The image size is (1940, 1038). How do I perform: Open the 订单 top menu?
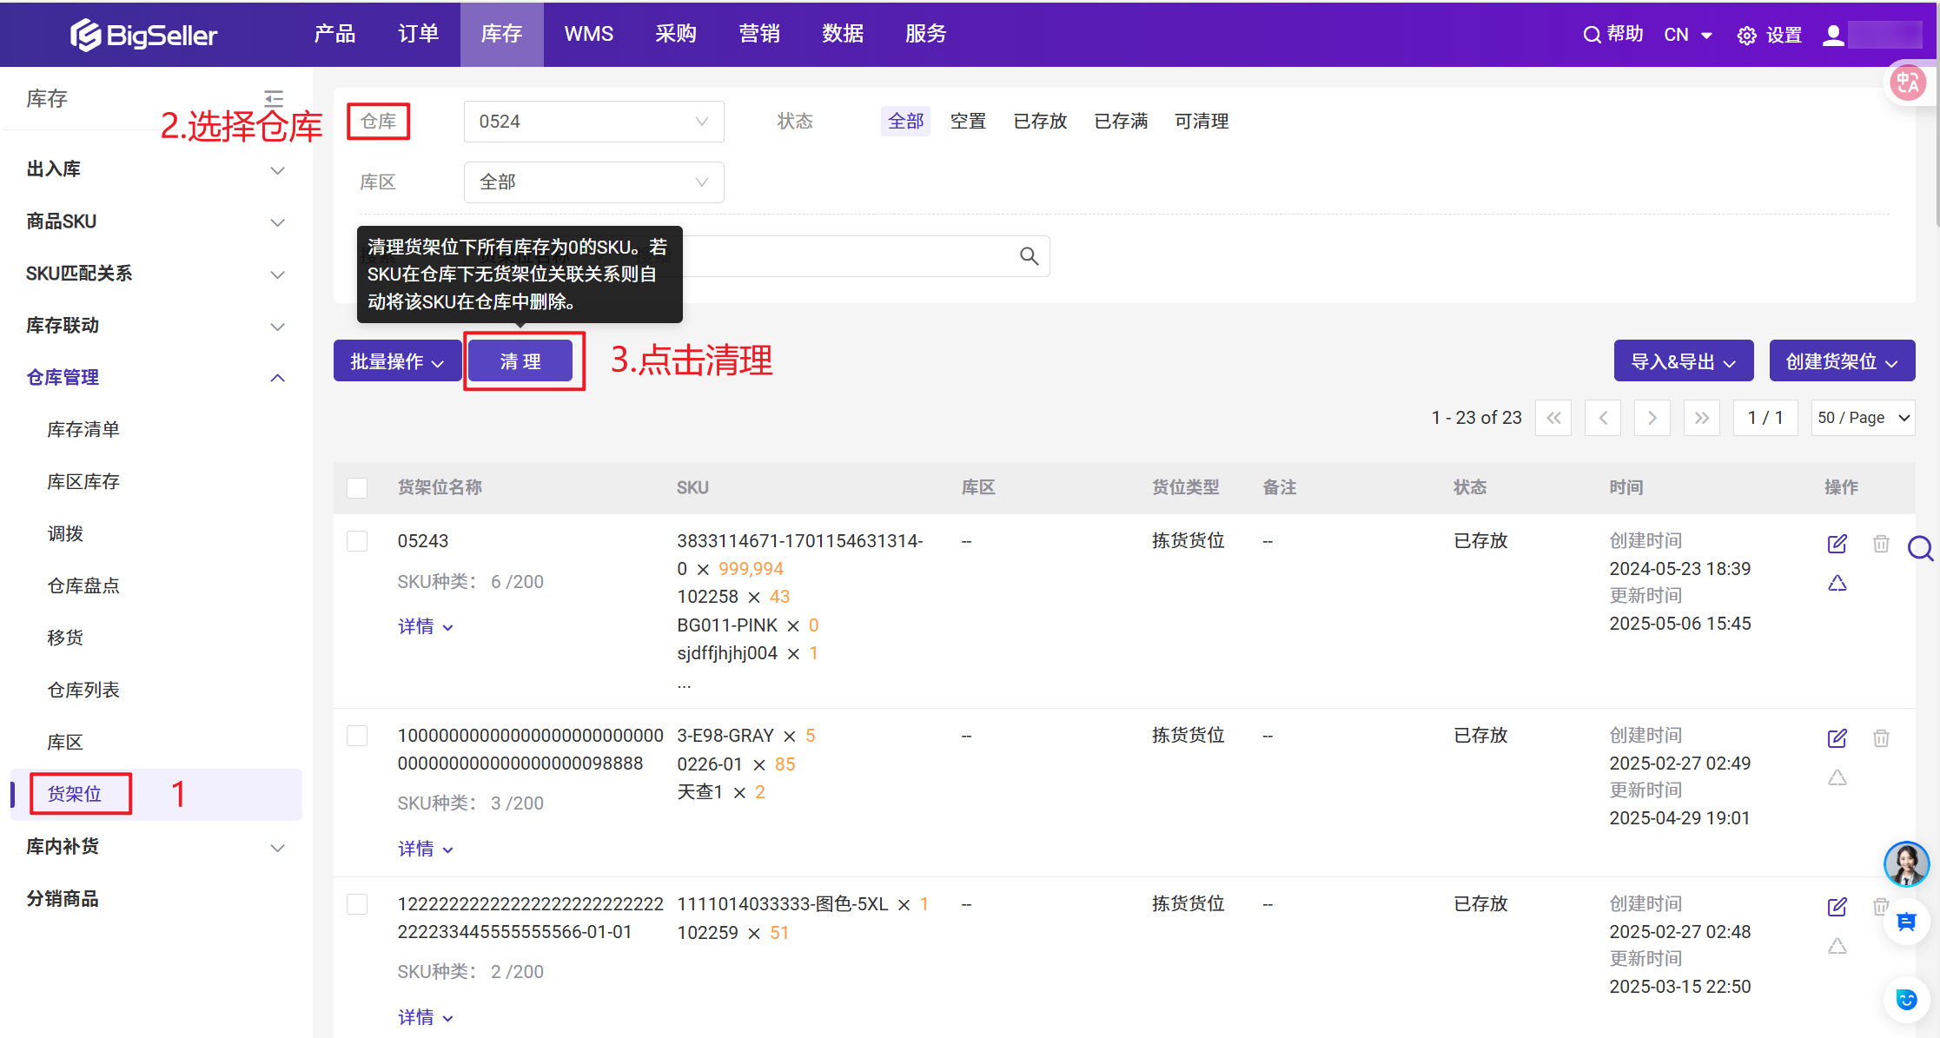tap(418, 34)
